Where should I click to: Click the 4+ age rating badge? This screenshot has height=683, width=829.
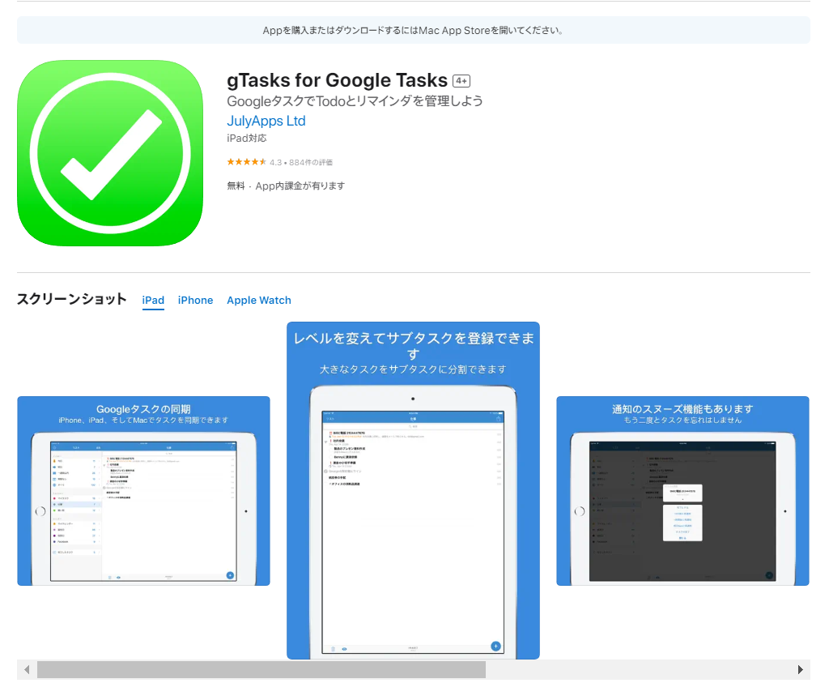tap(461, 81)
